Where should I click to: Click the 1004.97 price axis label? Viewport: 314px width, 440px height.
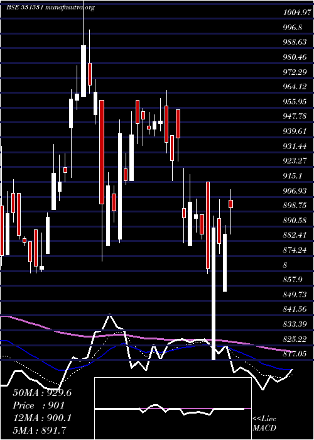(298, 13)
